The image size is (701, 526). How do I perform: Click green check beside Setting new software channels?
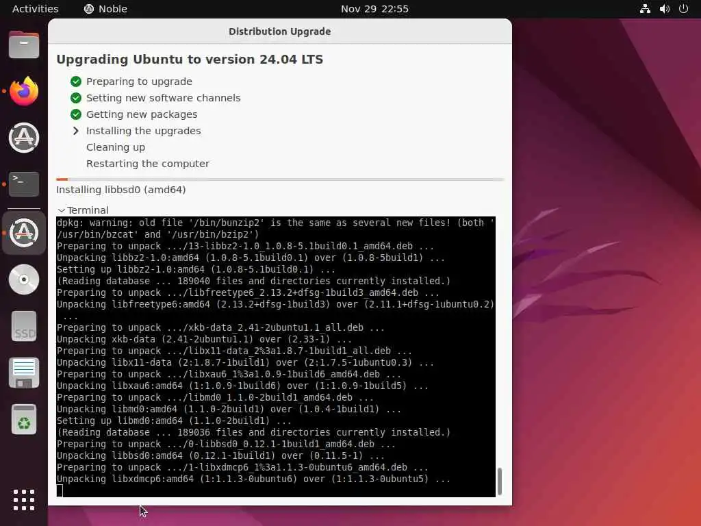pyautogui.click(x=76, y=98)
